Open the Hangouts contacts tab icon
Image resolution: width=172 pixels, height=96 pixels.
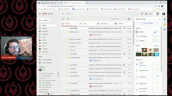point(45,94)
